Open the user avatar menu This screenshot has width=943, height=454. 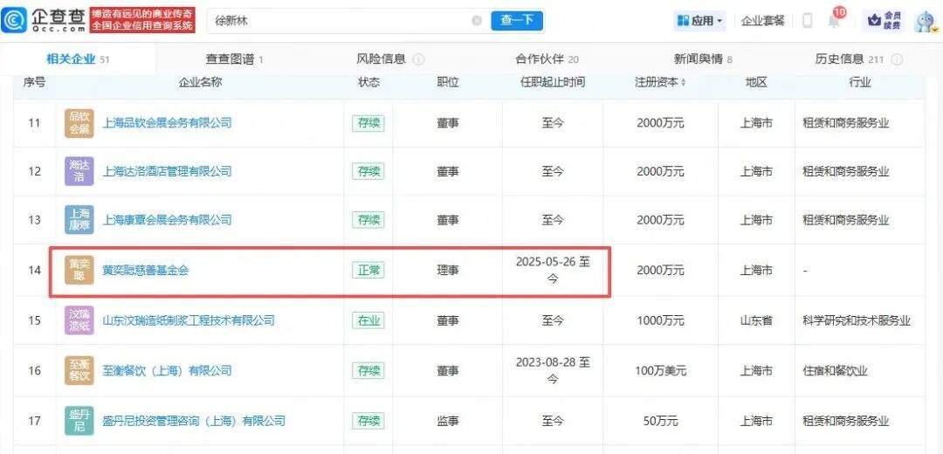click(x=925, y=21)
